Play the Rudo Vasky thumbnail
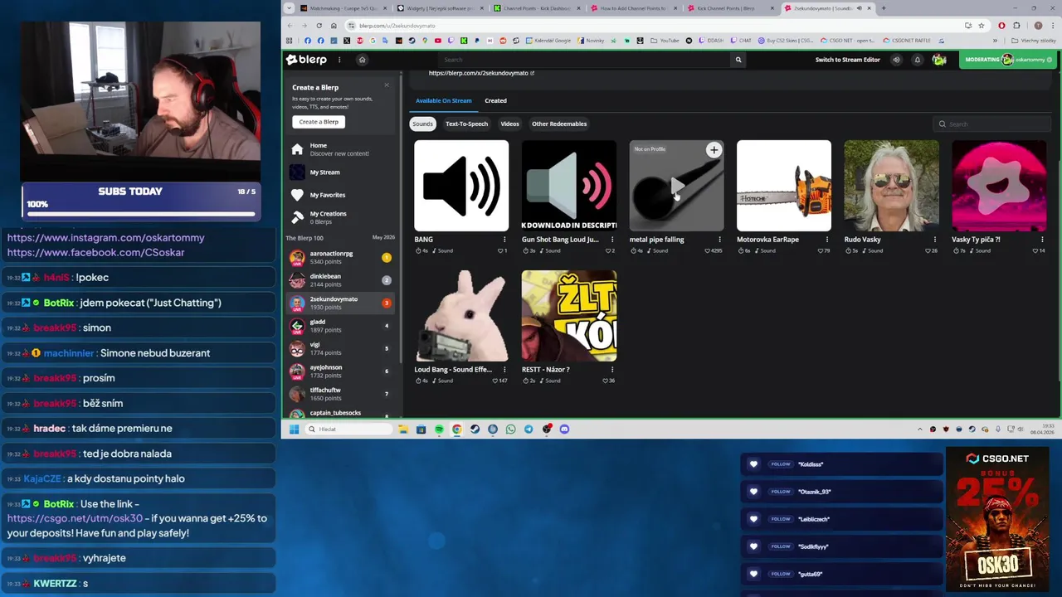The image size is (1062, 597). click(891, 186)
